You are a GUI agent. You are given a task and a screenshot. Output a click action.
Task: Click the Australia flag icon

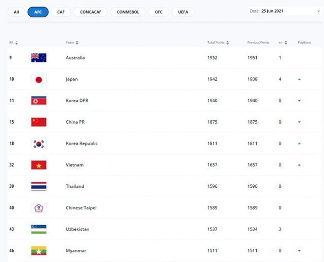(38, 58)
